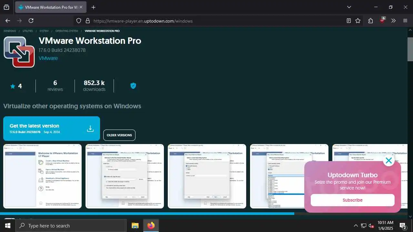Close the Uptodown Turbo promo popup
413x232 pixels.
point(389,160)
